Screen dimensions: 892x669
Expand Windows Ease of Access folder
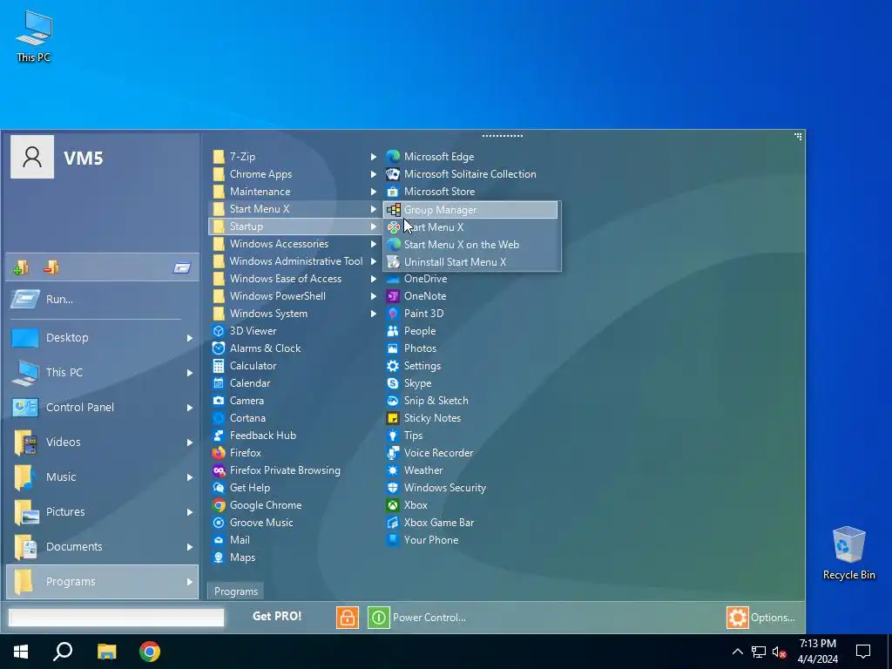373,279
